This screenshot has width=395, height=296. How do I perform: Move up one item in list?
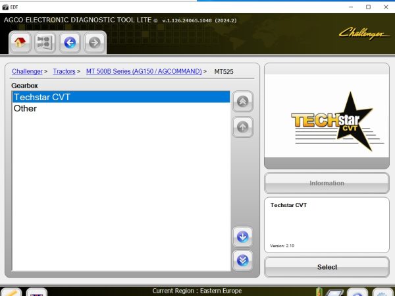(x=242, y=127)
